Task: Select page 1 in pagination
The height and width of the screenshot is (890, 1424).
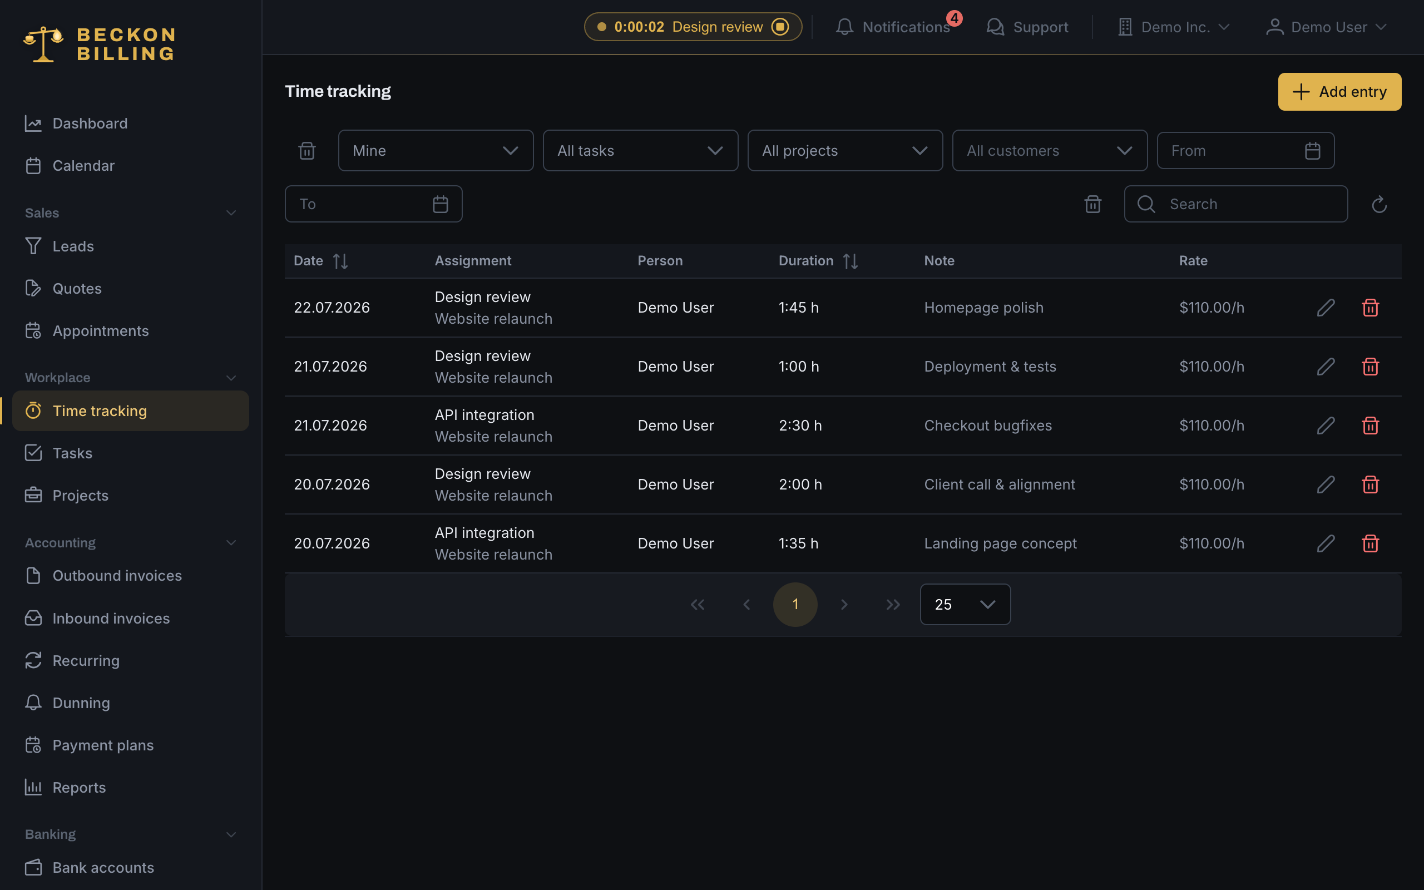Action: pos(795,605)
